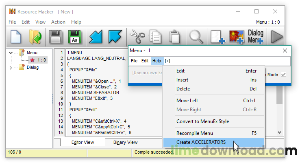This screenshot has width=300, height=163.
Task: Click the scissors Cut icon
Action: point(137,36)
